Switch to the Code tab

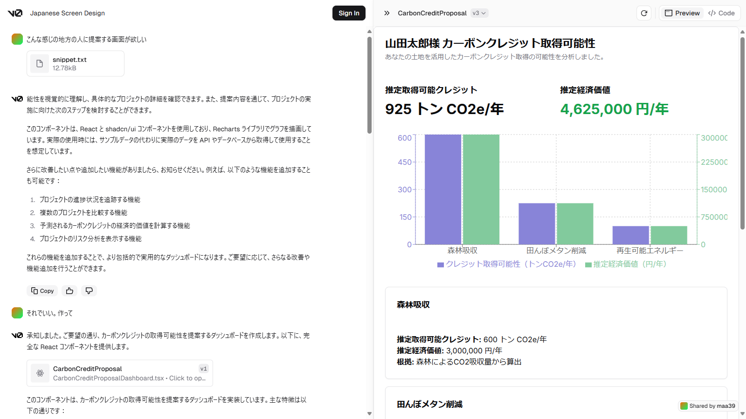pos(721,13)
